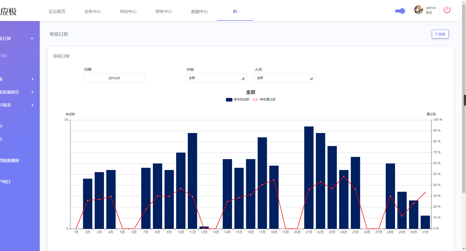
Task: Toggle 审核完成数 legend series
Action: pos(238,99)
